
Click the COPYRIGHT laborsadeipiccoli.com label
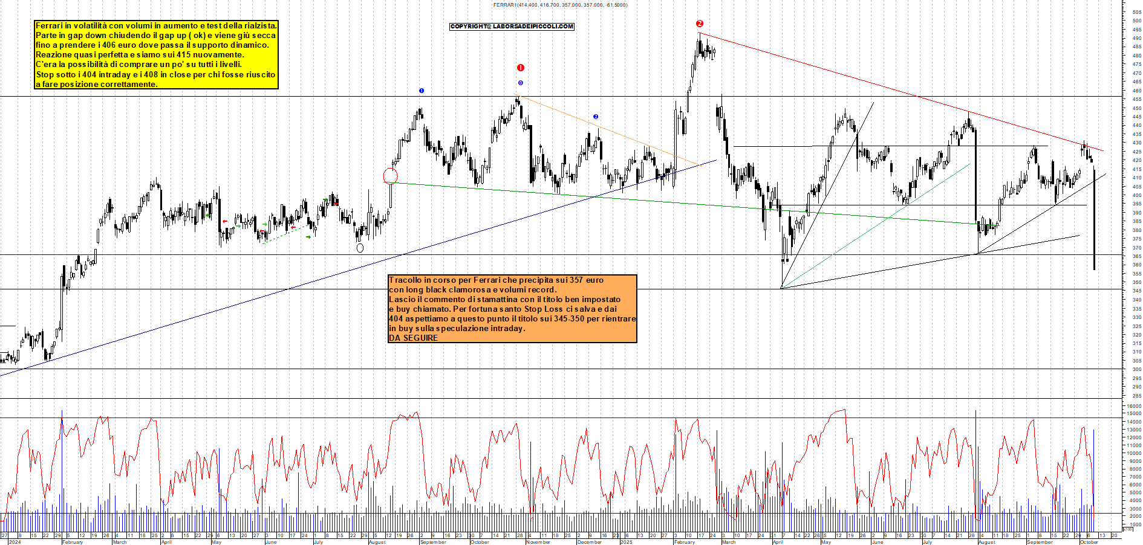[x=512, y=27]
